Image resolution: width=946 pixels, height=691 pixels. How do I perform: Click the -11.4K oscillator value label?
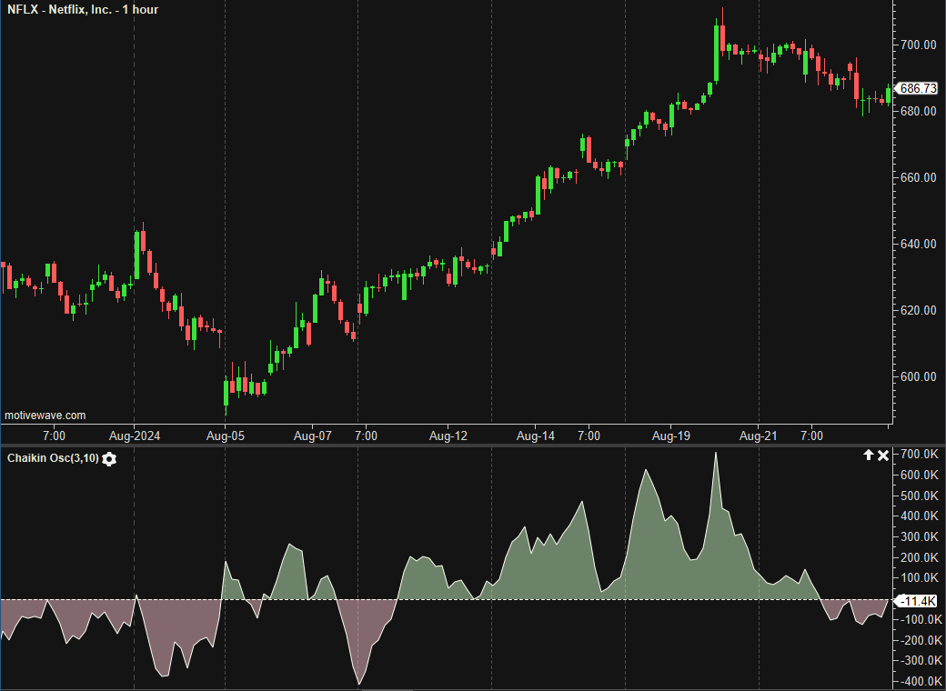[x=916, y=601]
